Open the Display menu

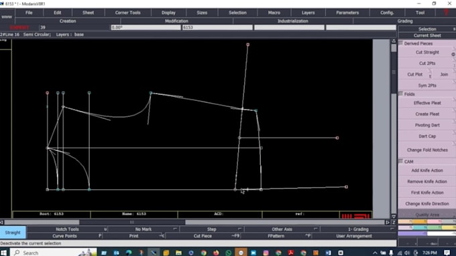pyautogui.click(x=168, y=13)
